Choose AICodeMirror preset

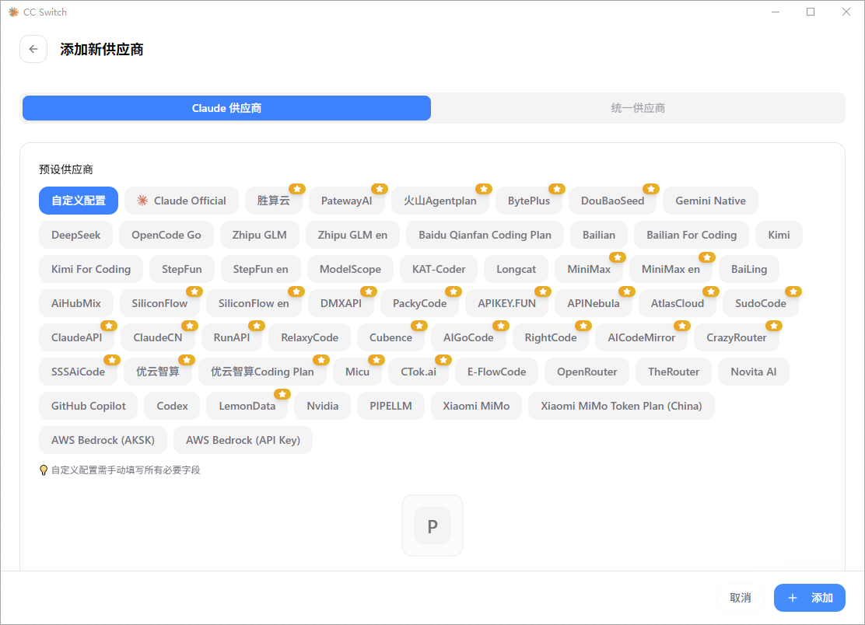pyautogui.click(x=642, y=337)
